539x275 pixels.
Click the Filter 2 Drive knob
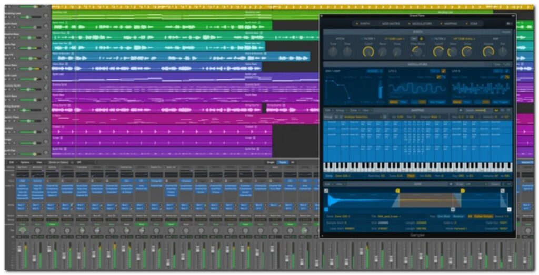[467, 51]
